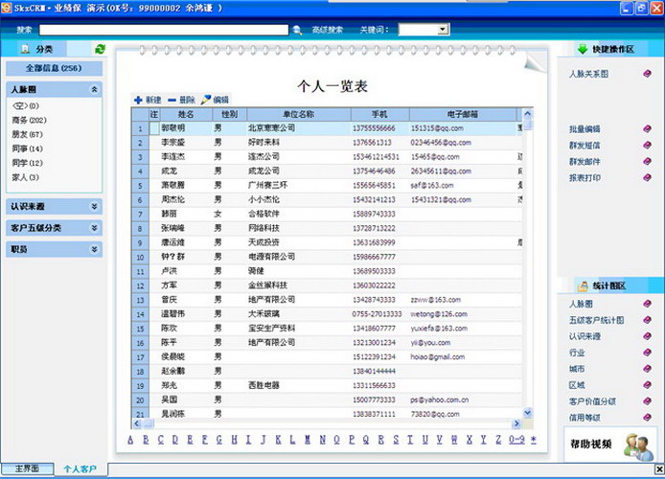Click the plus 新建 toolbar button

(x=148, y=100)
